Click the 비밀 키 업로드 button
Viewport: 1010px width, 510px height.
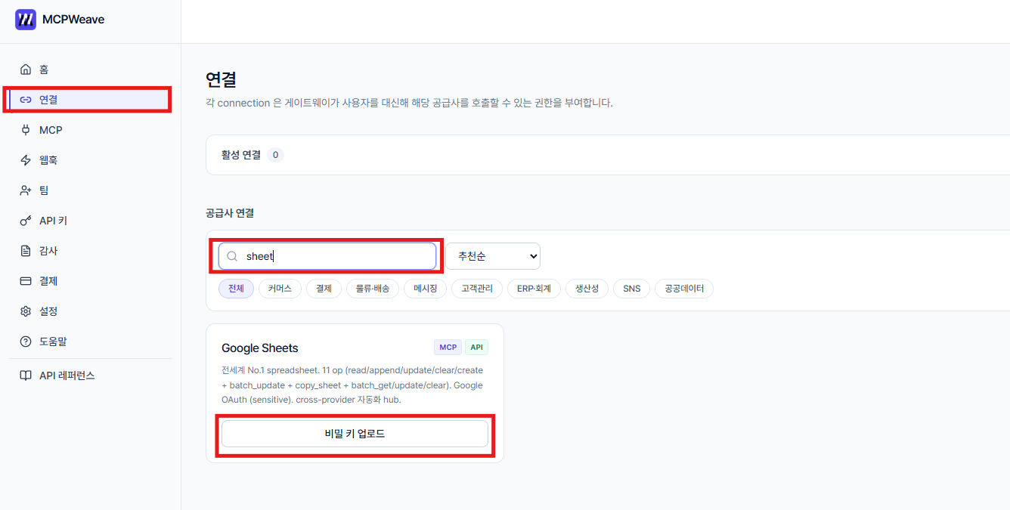tap(355, 434)
